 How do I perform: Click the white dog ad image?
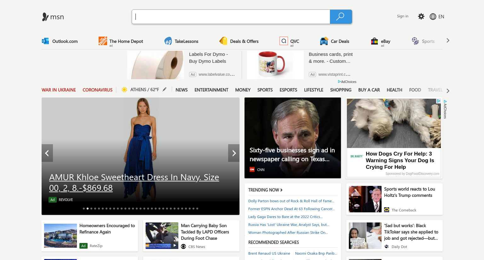click(394, 123)
